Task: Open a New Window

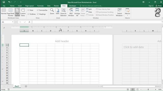Action: click(71, 12)
